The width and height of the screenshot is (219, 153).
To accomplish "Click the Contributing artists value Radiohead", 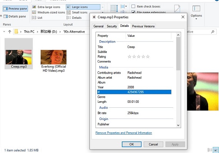I will point(134,73).
